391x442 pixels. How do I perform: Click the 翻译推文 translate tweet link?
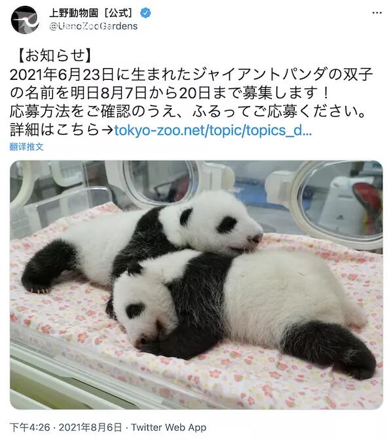pos(26,147)
